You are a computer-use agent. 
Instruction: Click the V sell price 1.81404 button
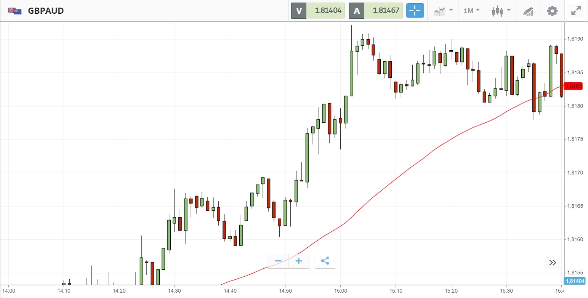tap(318, 11)
